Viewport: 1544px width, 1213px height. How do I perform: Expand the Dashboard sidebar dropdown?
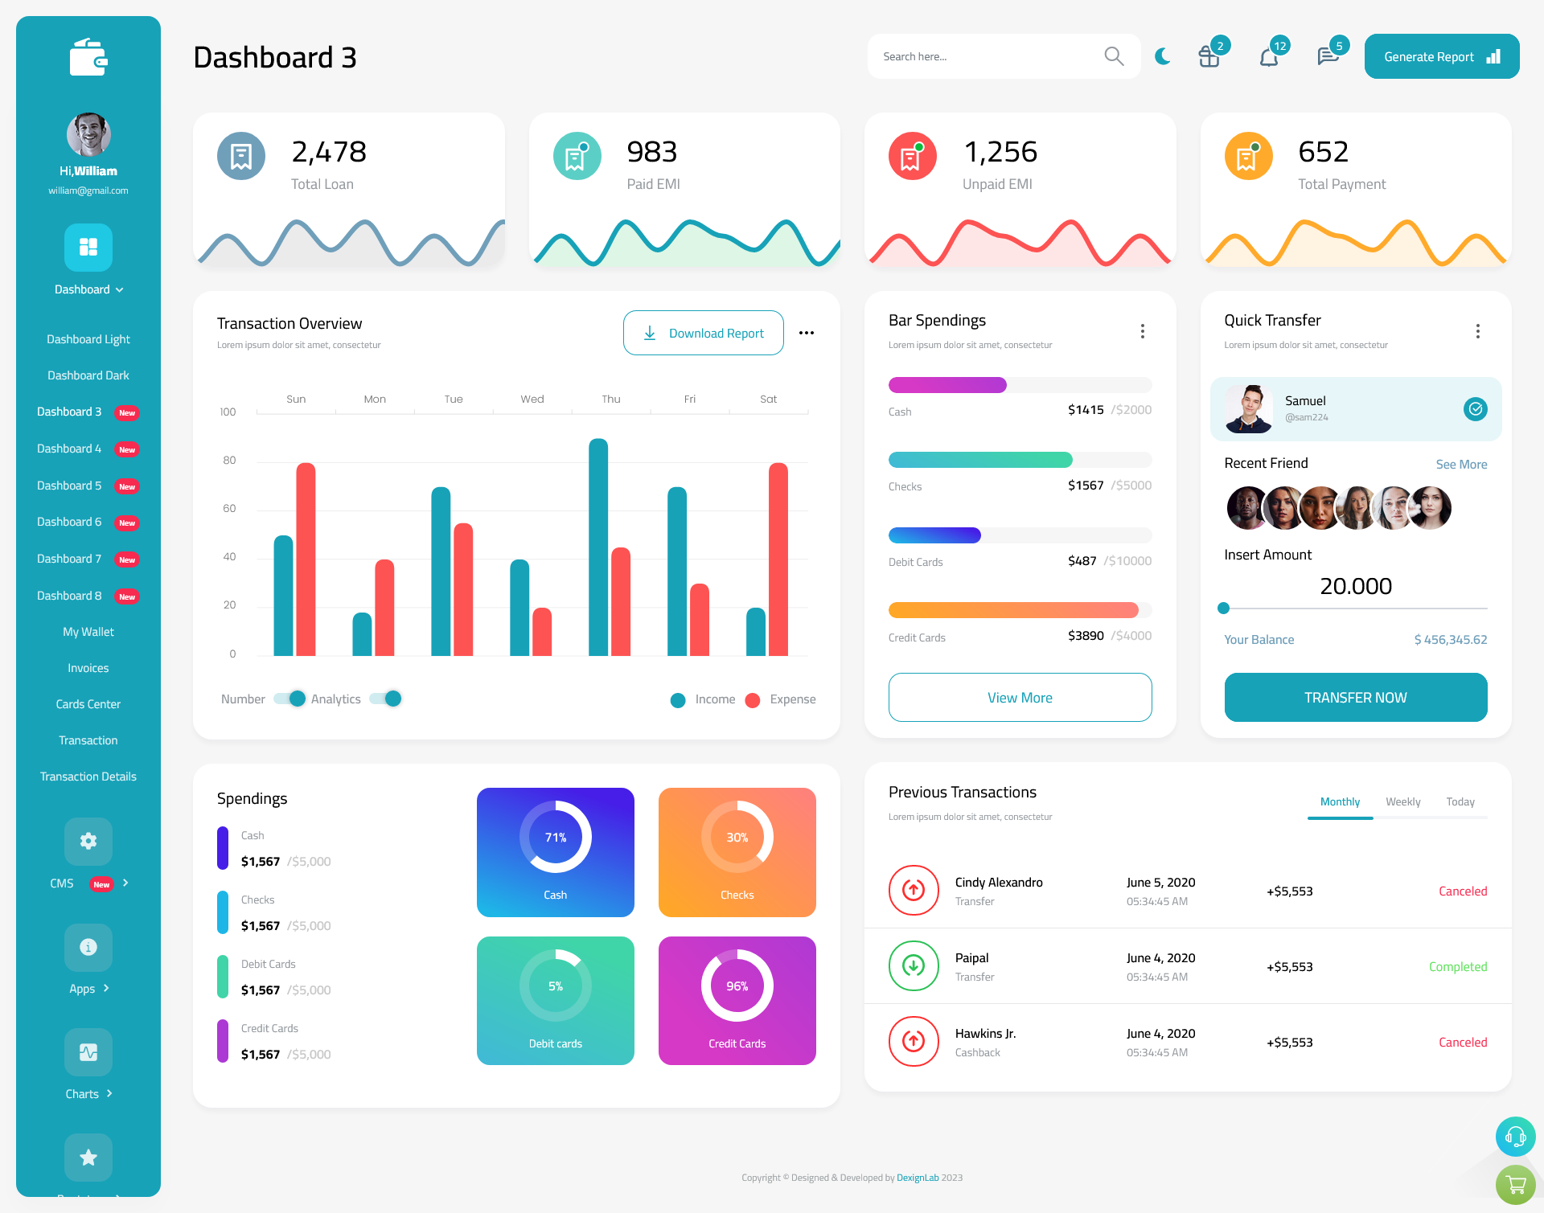pos(88,289)
